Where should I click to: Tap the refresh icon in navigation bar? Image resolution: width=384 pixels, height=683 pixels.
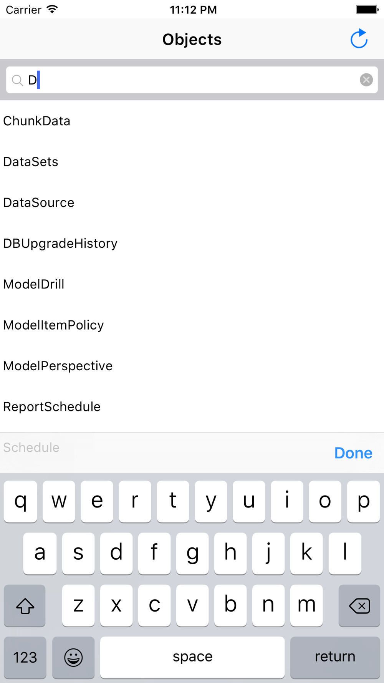coord(359,39)
